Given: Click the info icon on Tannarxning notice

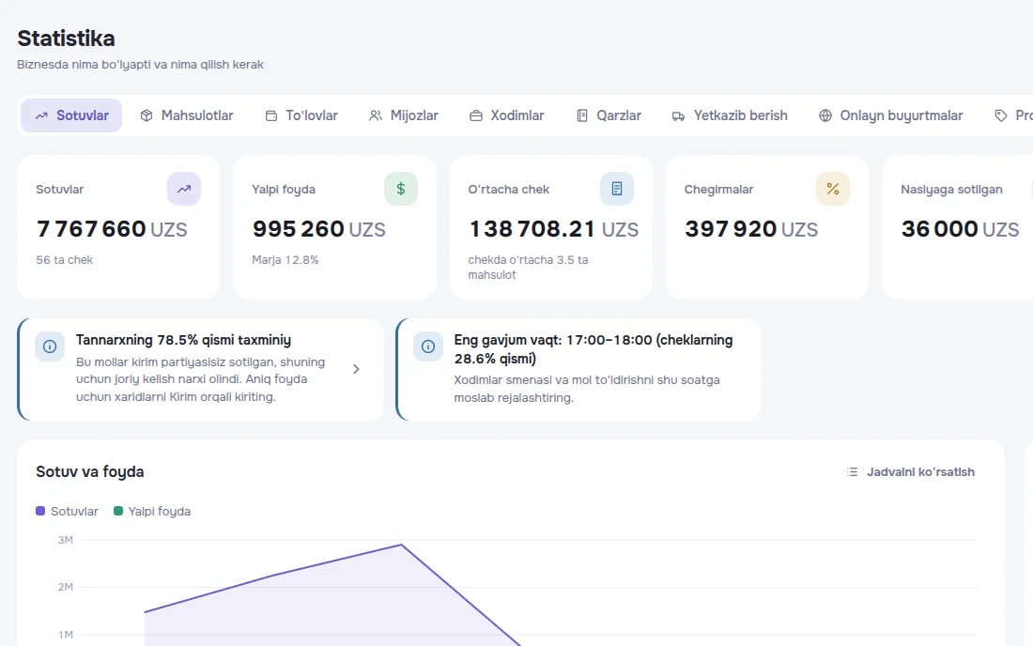Looking at the screenshot, I should [50, 346].
